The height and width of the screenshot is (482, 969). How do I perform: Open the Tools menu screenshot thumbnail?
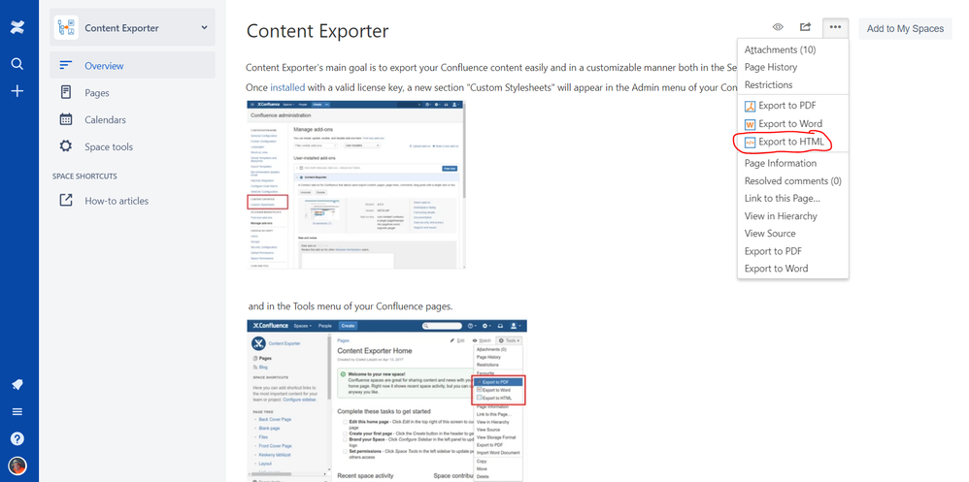coord(386,400)
